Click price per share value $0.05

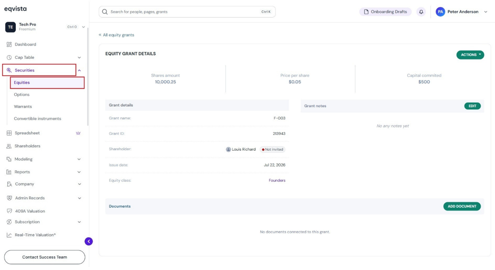pyautogui.click(x=295, y=82)
